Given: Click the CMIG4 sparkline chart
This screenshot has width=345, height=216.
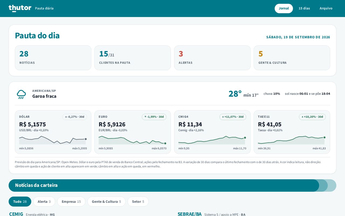Looking at the screenshot, I should click(212, 140).
